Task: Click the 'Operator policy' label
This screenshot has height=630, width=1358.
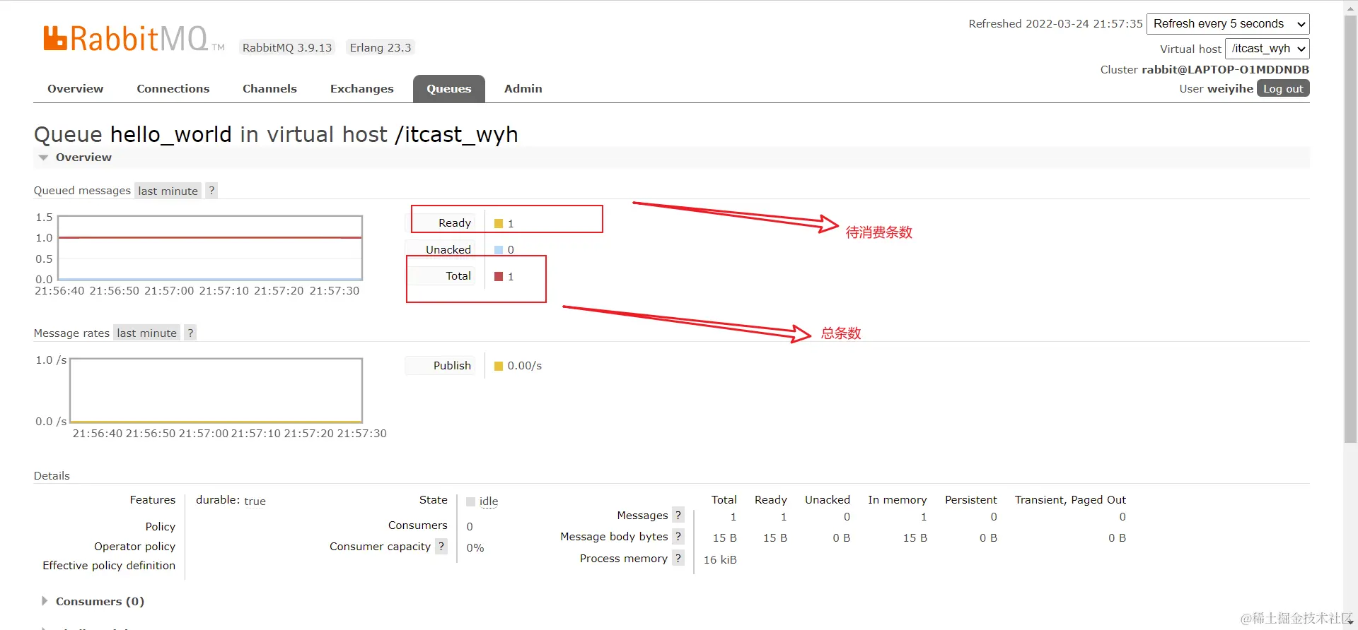Action: pyautogui.click(x=134, y=547)
